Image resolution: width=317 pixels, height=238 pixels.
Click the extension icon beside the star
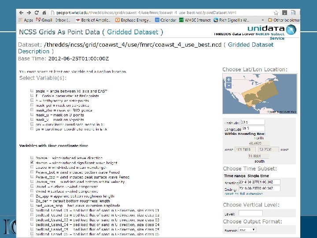tap(285, 13)
